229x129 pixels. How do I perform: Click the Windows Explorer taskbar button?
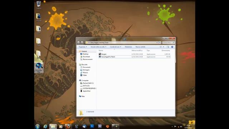pyautogui.click(x=53, y=126)
